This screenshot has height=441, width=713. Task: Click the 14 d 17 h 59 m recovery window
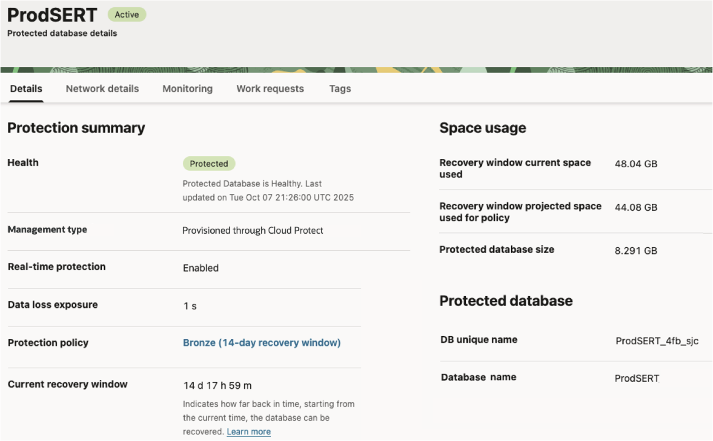[x=217, y=385]
